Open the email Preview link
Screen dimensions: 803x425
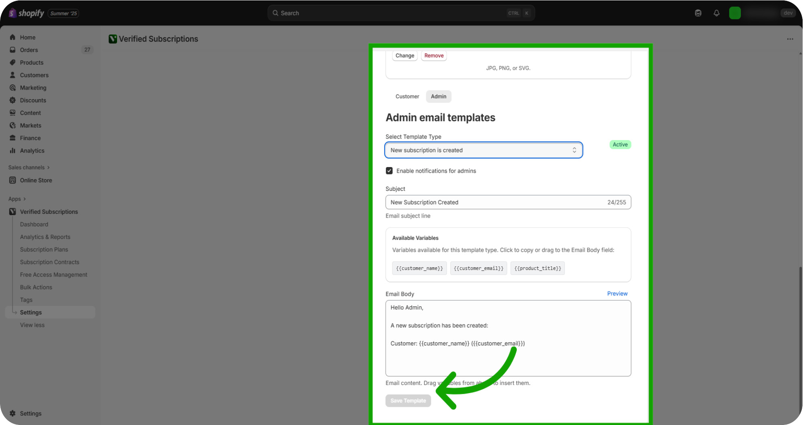coord(617,293)
